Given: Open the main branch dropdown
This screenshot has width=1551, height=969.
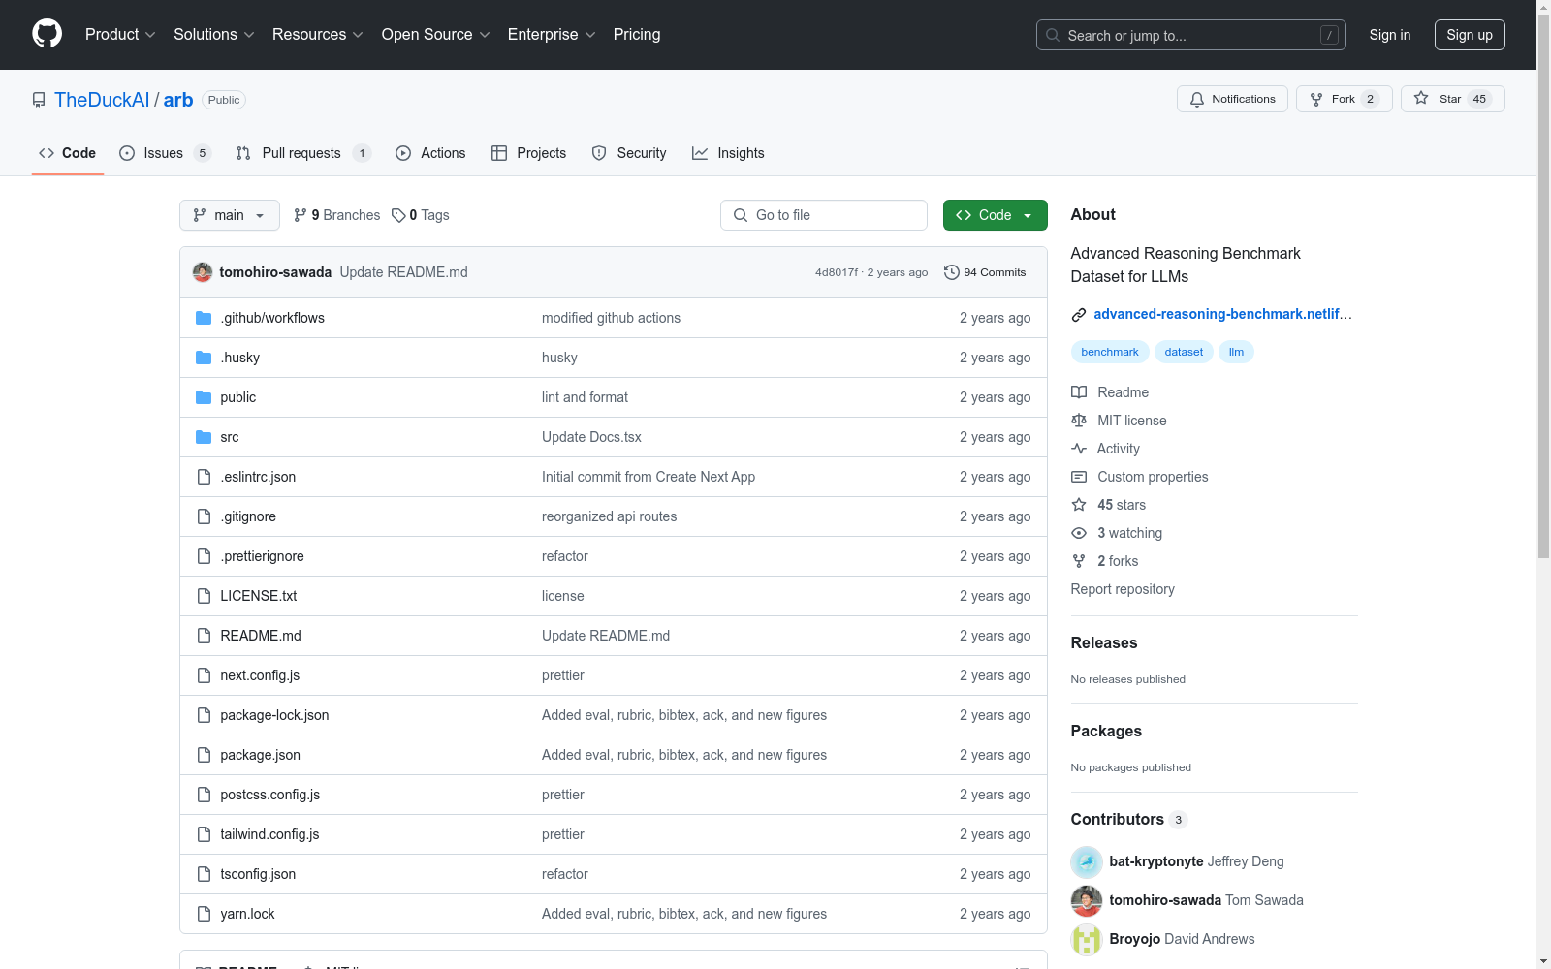Looking at the screenshot, I should point(230,215).
